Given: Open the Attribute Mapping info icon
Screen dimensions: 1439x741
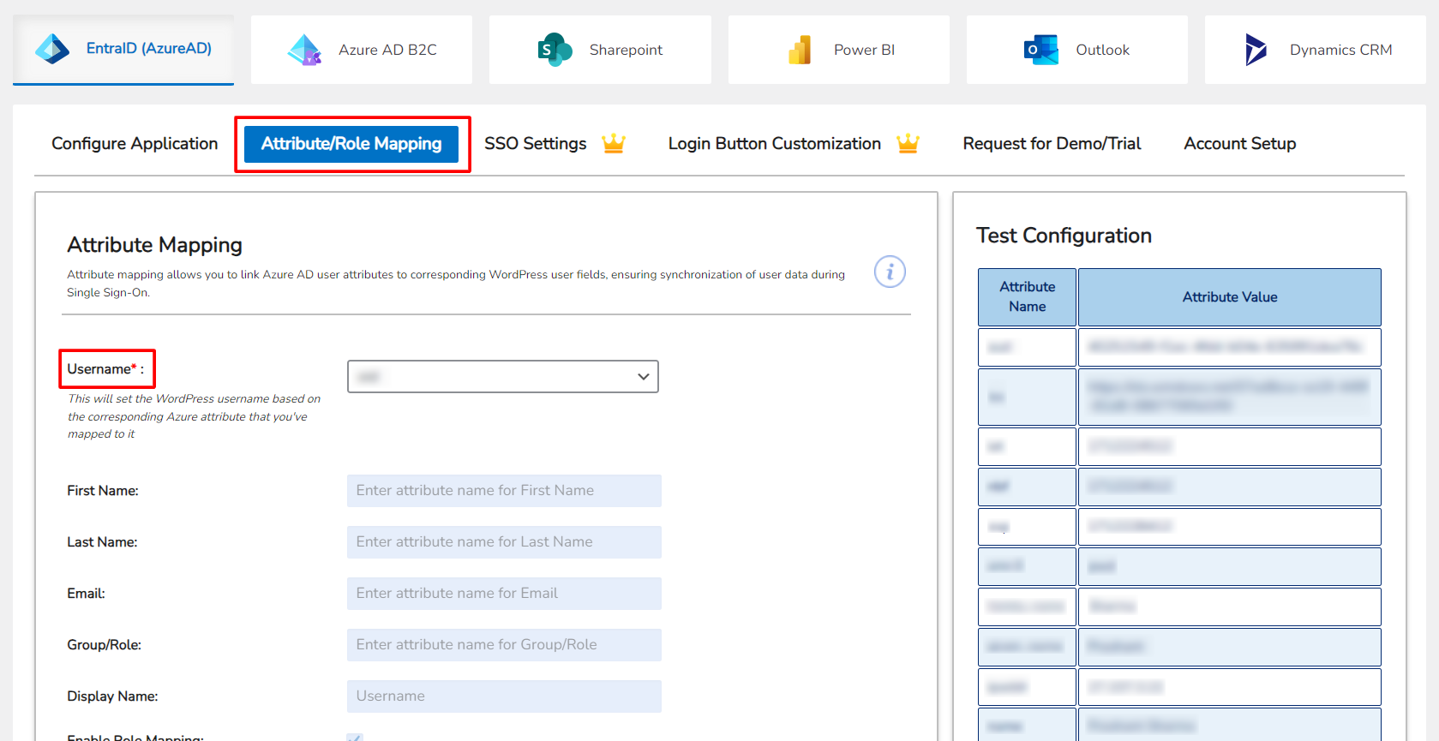Looking at the screenshot, I should tap(890, 272).
